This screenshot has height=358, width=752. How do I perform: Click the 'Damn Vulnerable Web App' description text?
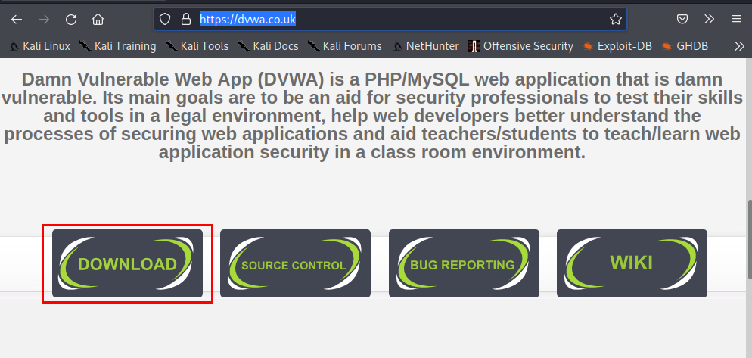tap(372, 116)
